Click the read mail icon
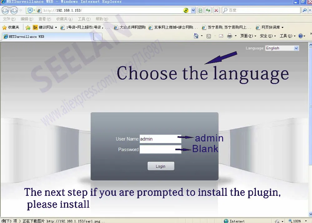This screenshot has height=223, width=312. [221, 36]
